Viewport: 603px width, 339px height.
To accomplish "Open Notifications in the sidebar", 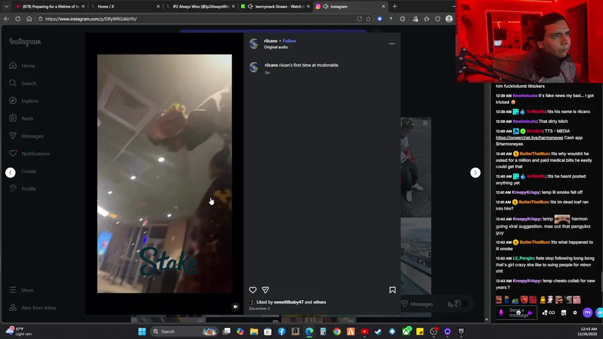I will [x=29, y=153].
